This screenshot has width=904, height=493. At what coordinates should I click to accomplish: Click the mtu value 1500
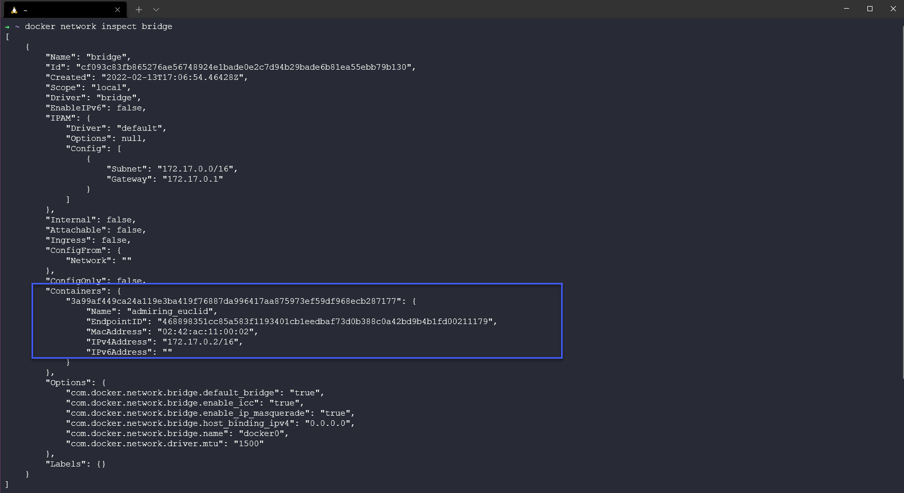pyautogui.click(x=248, y=444)
